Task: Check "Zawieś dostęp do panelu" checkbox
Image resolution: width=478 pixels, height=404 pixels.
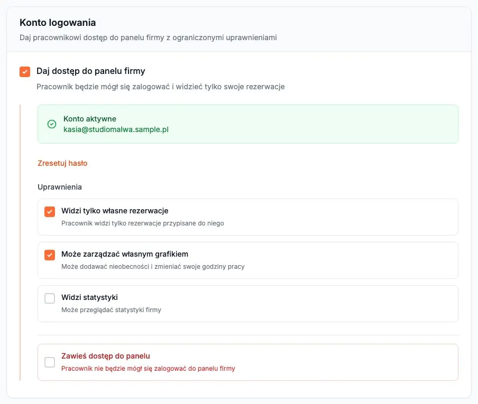Action: tap(50, 362)
